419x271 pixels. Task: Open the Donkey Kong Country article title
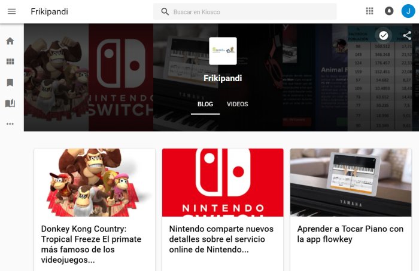[x=91, y=244]
